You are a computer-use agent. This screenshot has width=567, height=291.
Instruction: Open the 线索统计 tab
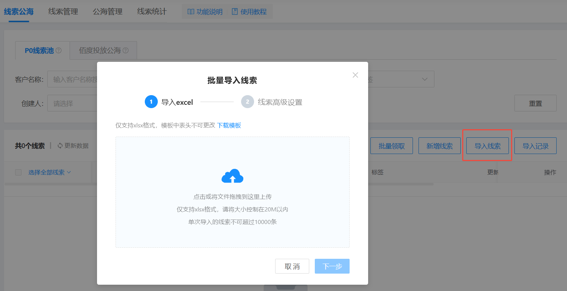(x=152, y=12)
